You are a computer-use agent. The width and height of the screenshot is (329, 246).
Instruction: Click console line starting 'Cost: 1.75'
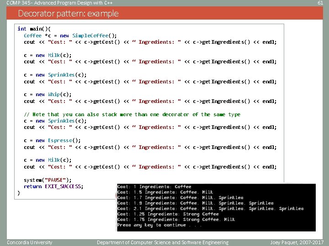tap(176, 219)
